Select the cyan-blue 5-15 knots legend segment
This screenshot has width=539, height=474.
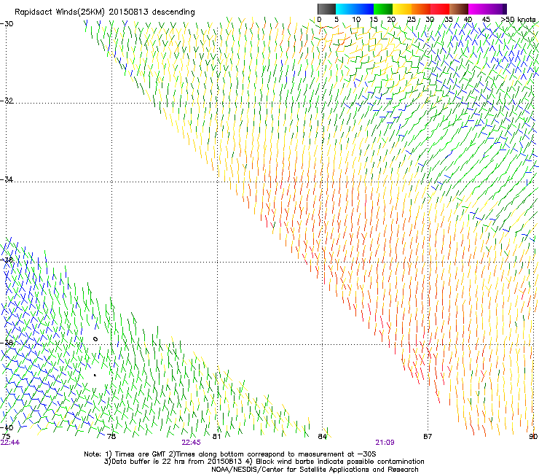point(355,9)
